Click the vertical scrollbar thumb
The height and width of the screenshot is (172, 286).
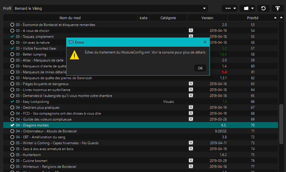click(281, 124)
